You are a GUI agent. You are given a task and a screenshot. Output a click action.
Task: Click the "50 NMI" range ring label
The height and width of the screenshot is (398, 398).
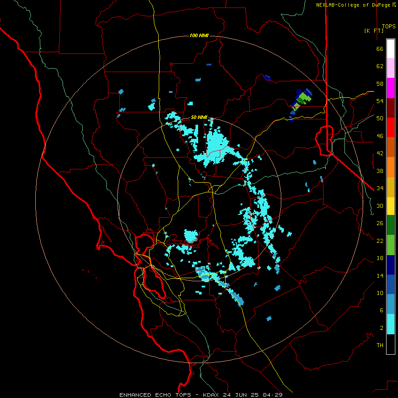199,117
